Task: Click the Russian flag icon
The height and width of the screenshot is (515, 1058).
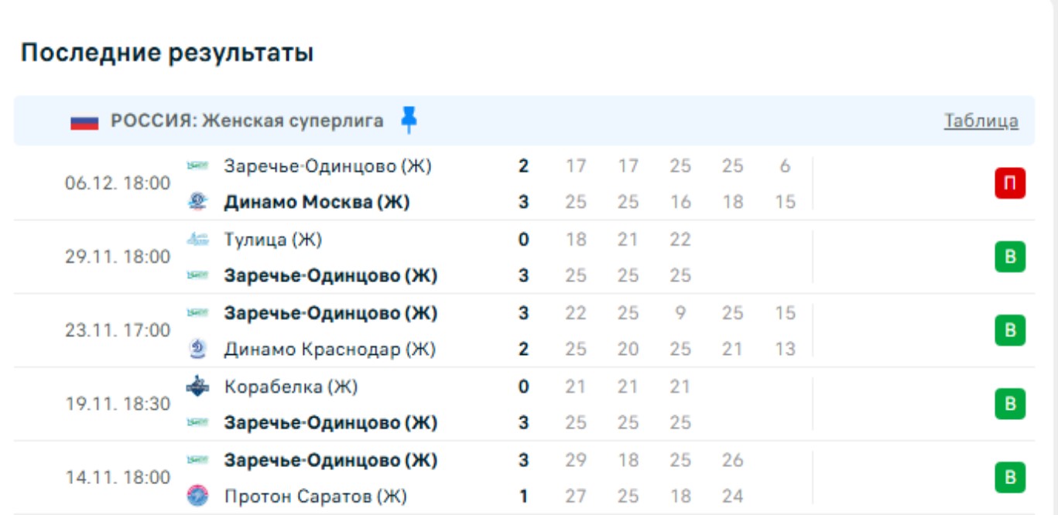Action: (84, 121)
